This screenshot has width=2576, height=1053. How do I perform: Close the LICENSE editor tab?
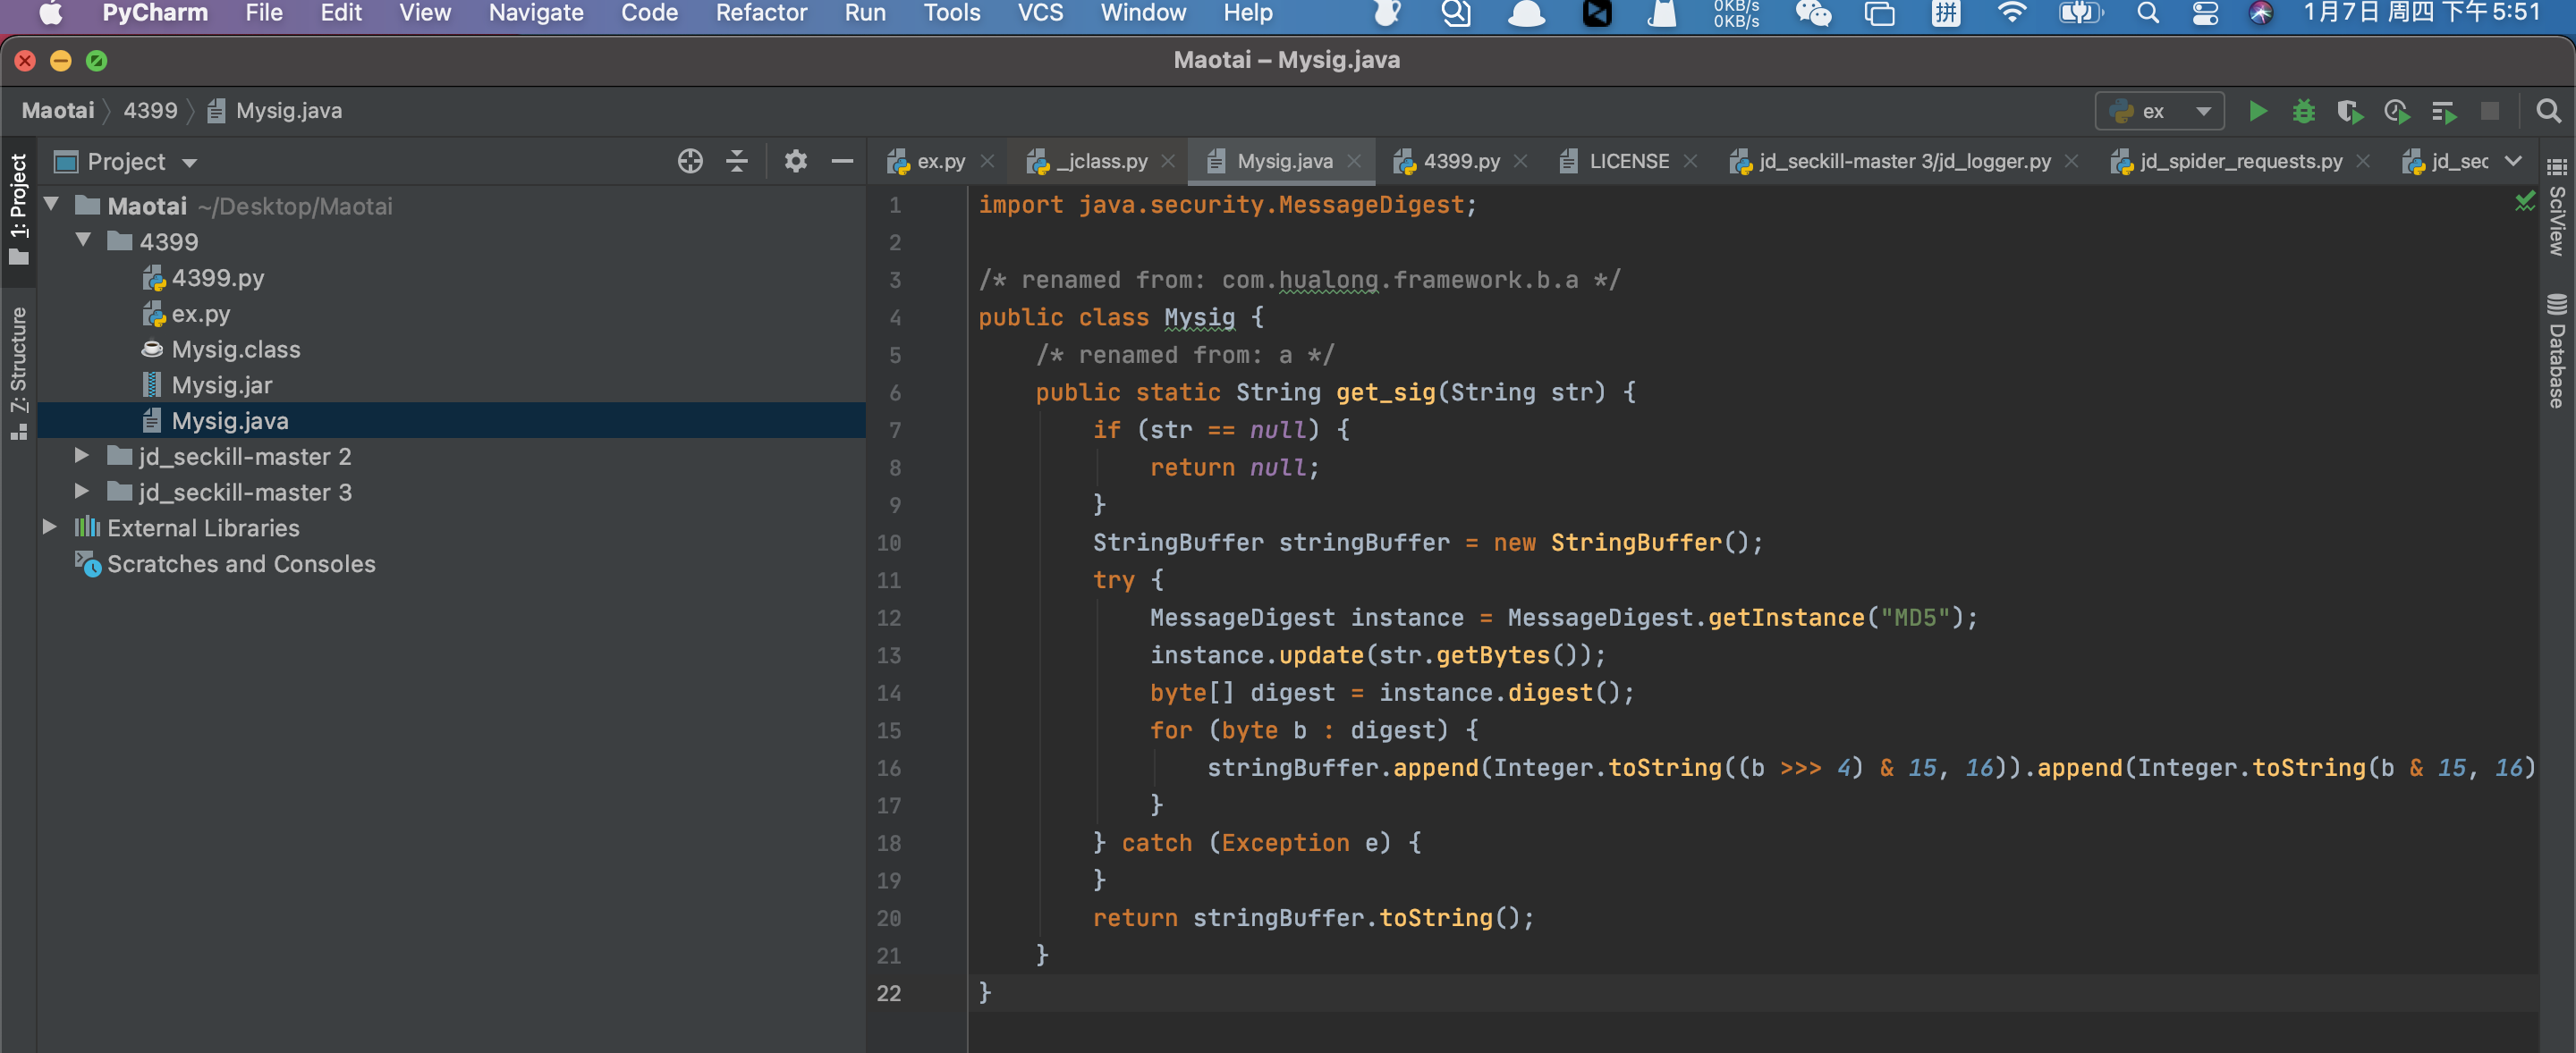pos(1690,161)
